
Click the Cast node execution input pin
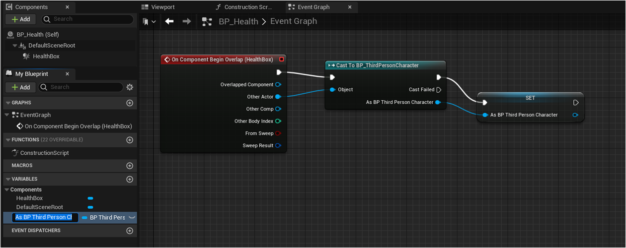point(332,77)
